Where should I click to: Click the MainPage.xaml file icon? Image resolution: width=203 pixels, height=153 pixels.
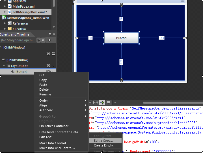(9, 6)
